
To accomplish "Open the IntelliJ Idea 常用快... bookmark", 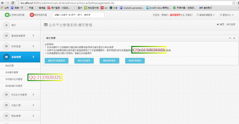I will (x=158, y=8).
